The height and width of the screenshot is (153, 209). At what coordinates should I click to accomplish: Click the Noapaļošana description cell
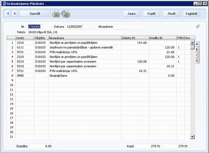pyautogui.click(x=85, y=76)
